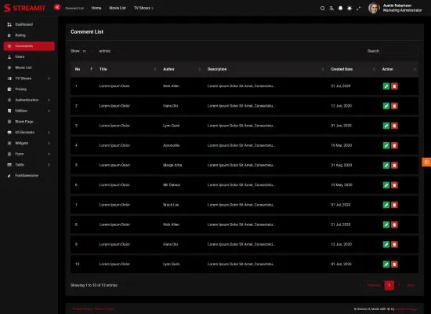The width and height of the screenshot is (431, 314).
Task: Expand the Utilities sidebar chevron
Action: tap(49, 111)
